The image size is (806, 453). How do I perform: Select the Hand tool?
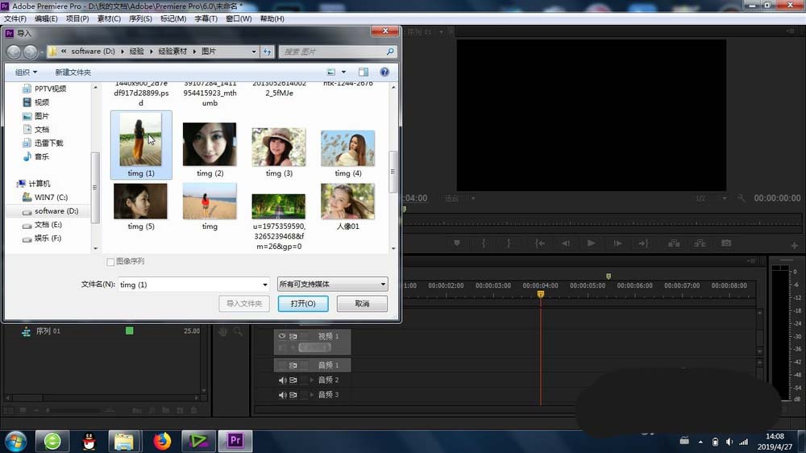tap(223, 331)
